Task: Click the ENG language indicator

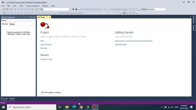Action: (176, 107)
